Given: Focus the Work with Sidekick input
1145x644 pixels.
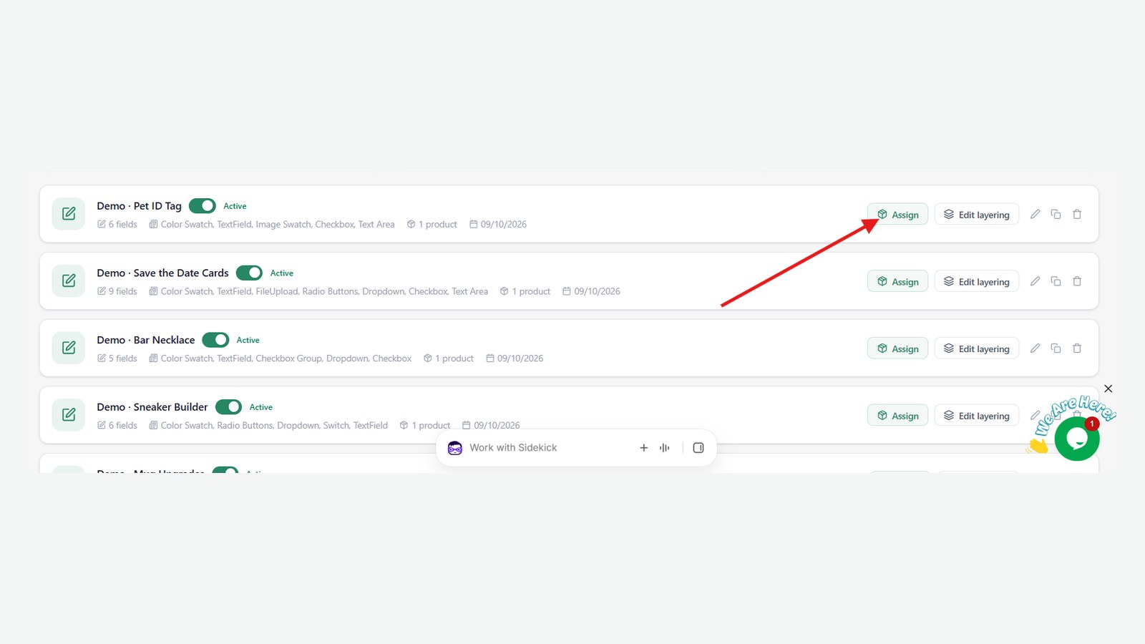Looking at the screenshot, I should [x=513, y=448].
